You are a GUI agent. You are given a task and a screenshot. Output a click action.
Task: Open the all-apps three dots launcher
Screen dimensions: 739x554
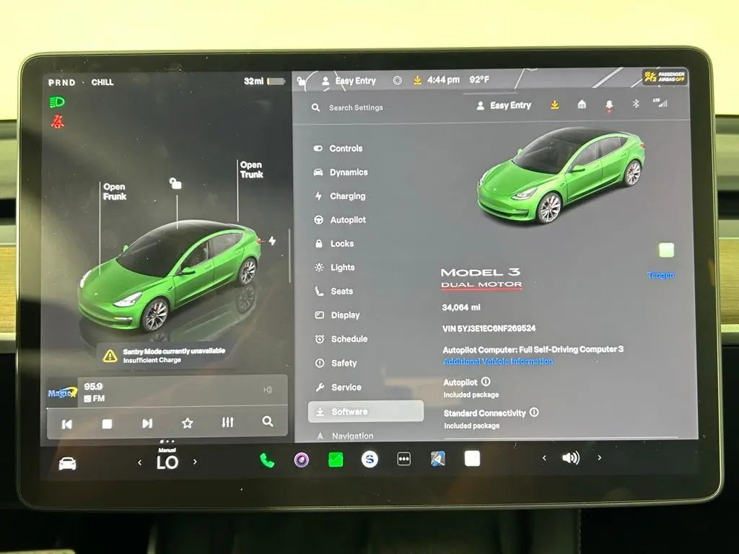(x=404, y=459)
